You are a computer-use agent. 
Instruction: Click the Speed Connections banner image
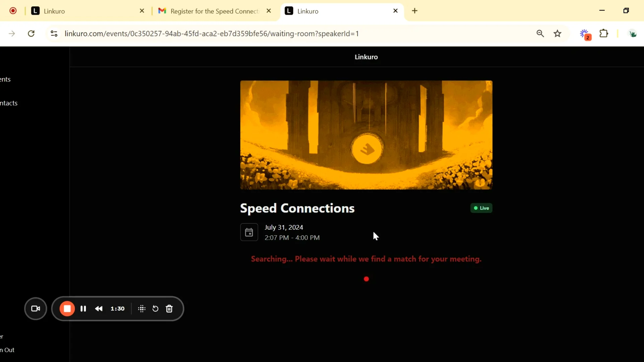pyautogui.click(x=366, y=135)
